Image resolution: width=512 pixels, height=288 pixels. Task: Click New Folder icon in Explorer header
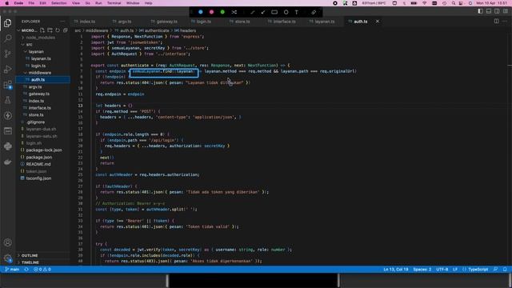pos(50,30)
